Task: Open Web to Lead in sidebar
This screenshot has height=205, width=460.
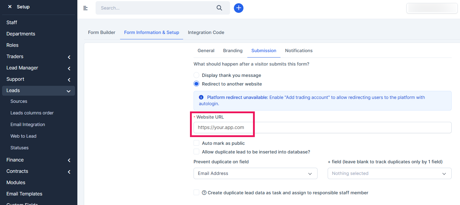Action: [23, 136]
